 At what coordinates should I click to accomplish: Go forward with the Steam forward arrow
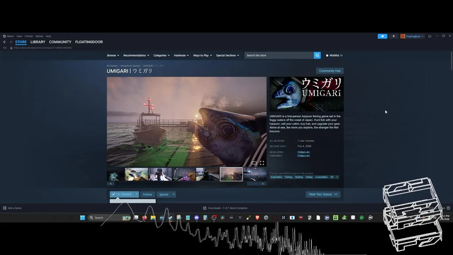point(11,42)
